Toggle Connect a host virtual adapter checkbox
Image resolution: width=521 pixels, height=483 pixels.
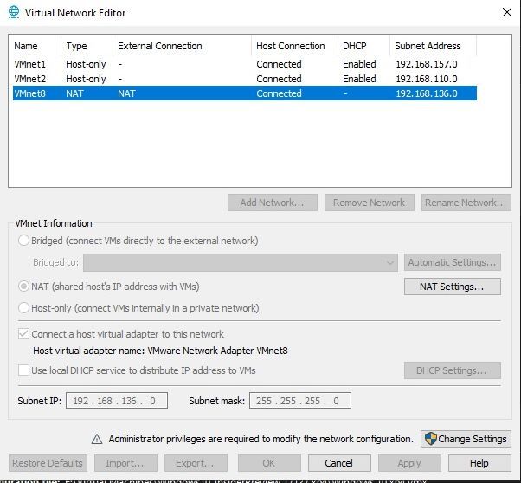click(23, 334)
